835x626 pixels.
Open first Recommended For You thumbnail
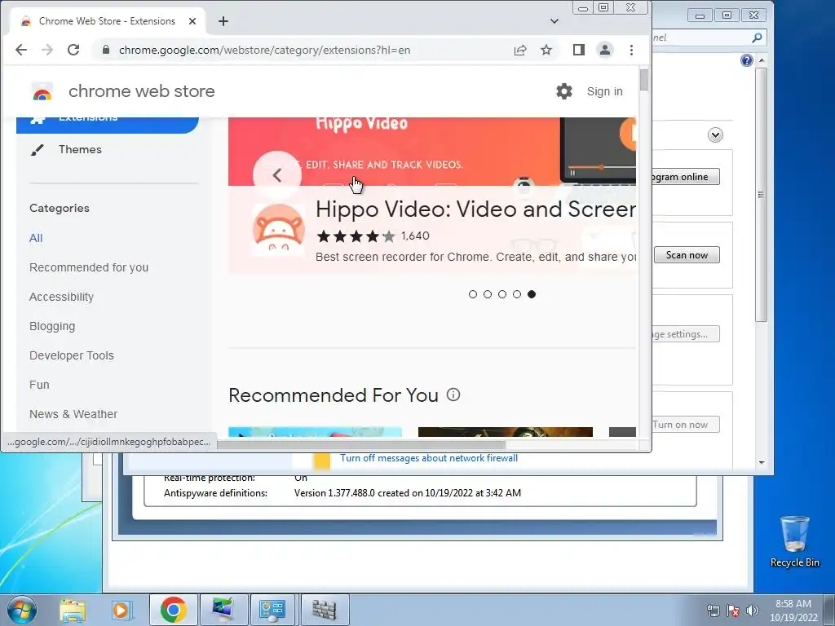tap(315, 432)
